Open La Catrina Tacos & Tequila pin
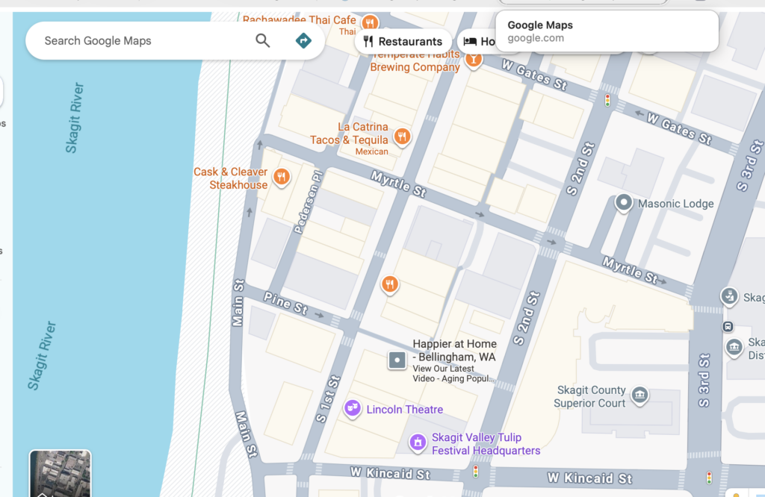This screenshot has width=765, height=497. (402, 136)
